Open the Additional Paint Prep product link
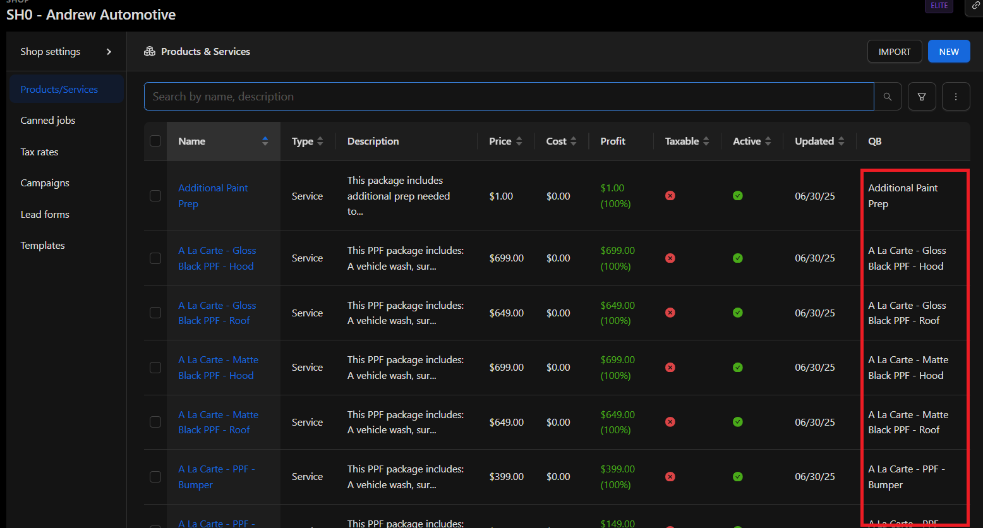Screen dimensions: 983x528 [x=213, y=188]
